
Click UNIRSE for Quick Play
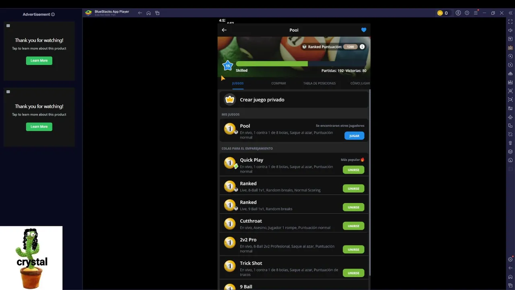coord(354,170)
